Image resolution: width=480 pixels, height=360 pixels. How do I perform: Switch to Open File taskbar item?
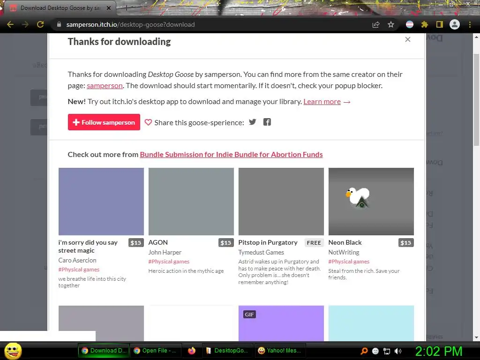click(x=156, y=351)
